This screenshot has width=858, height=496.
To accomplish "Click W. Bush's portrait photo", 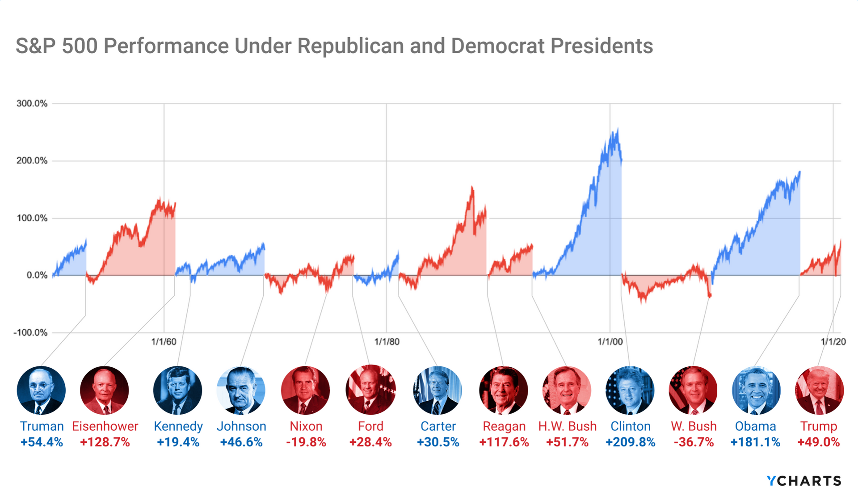I will (694, 391).
